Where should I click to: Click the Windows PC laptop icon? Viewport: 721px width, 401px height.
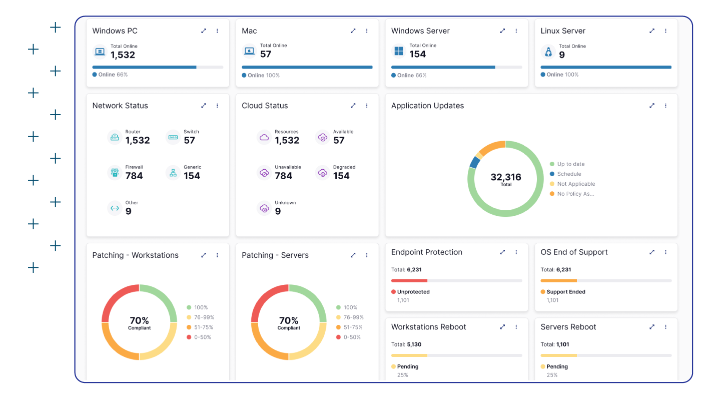point(99,51)
